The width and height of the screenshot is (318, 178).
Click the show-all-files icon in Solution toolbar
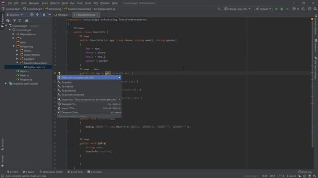[8, 21]
